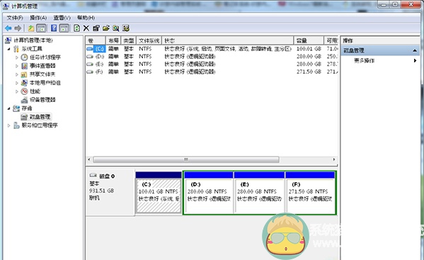Screen dimensions: 424x260
Task: Open the 文件(F) menu
Action: 15,18
